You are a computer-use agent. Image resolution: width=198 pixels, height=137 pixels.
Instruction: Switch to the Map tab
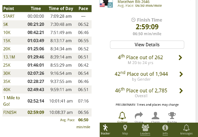[x=125, y=130]
